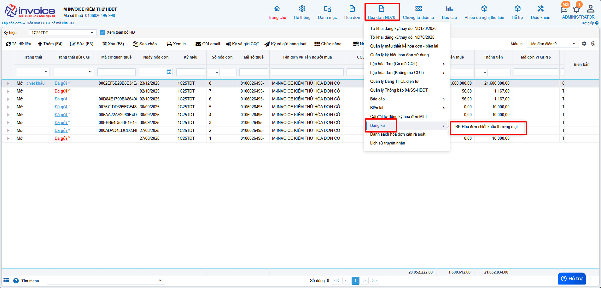The width and height of the screenshot is (601, 288).
Task: Uncheck the Xem toàn bộ HĐ checkbox
Action: click(x=102, y=32)
